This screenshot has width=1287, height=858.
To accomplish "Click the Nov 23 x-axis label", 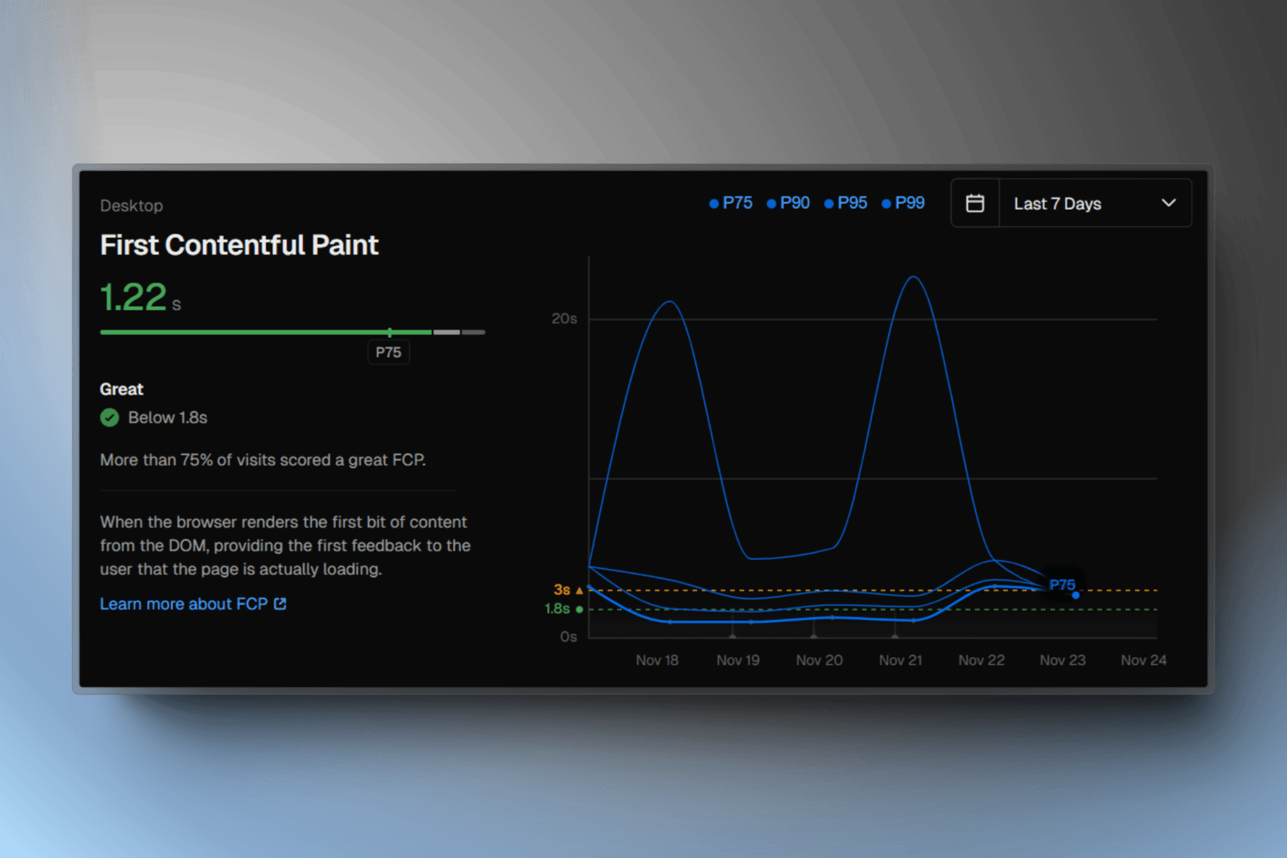I will (1062, 660).
